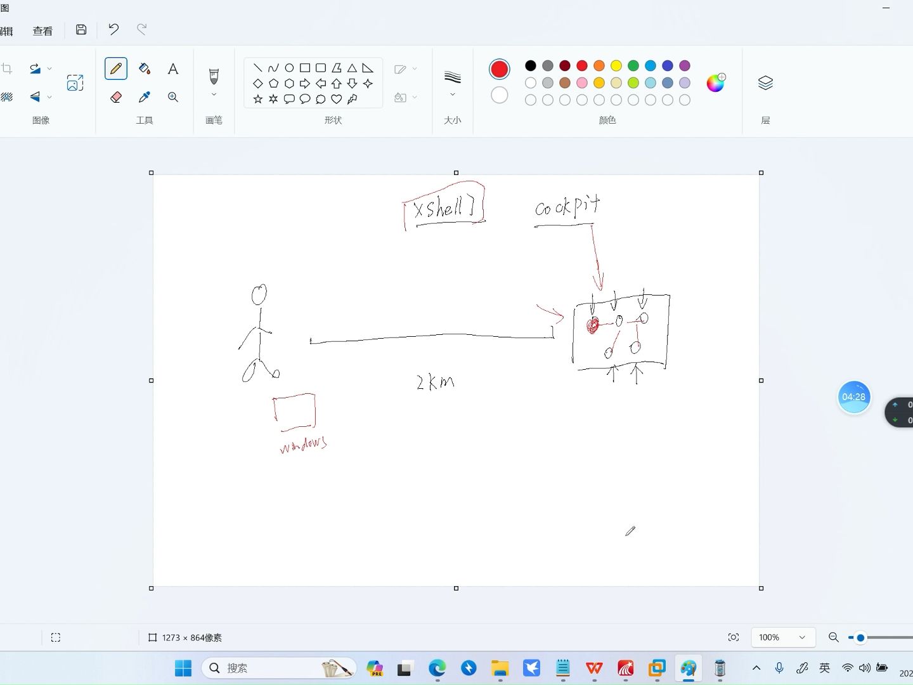Select the heart shape

(x=337, y=99)
